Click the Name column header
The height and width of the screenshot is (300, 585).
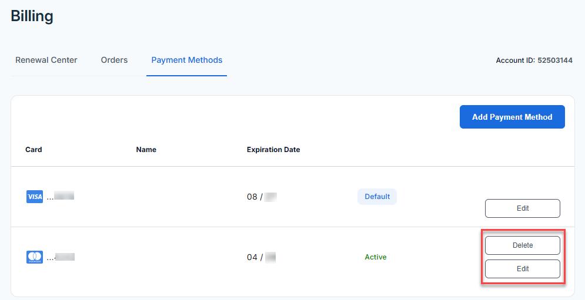point(146,150)
